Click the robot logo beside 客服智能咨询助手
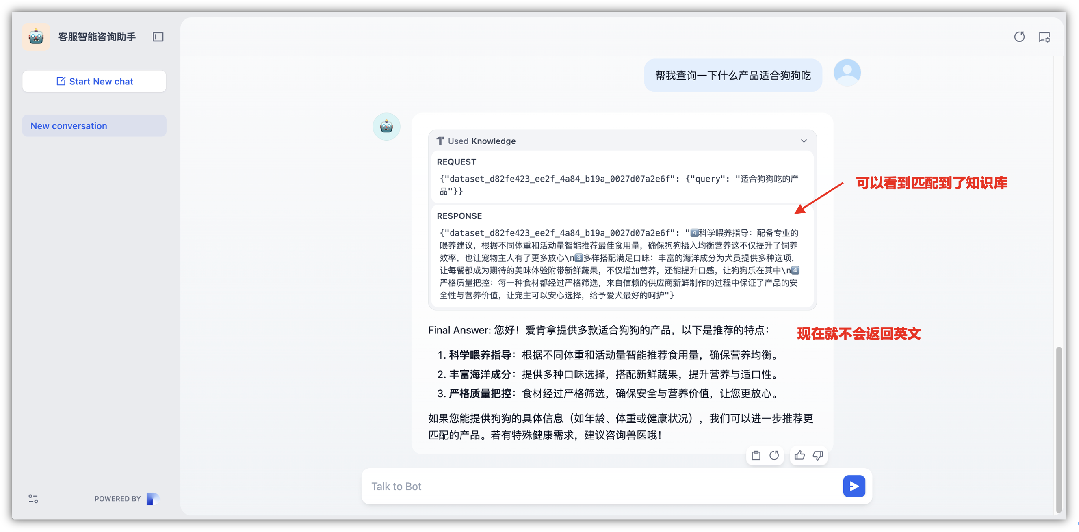This screenshot has width=1079, height=532. pos(36,37)
